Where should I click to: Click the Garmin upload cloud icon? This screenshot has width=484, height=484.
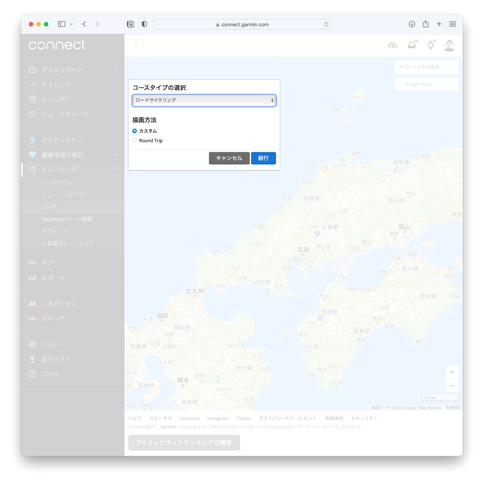[x=393, y=45]
